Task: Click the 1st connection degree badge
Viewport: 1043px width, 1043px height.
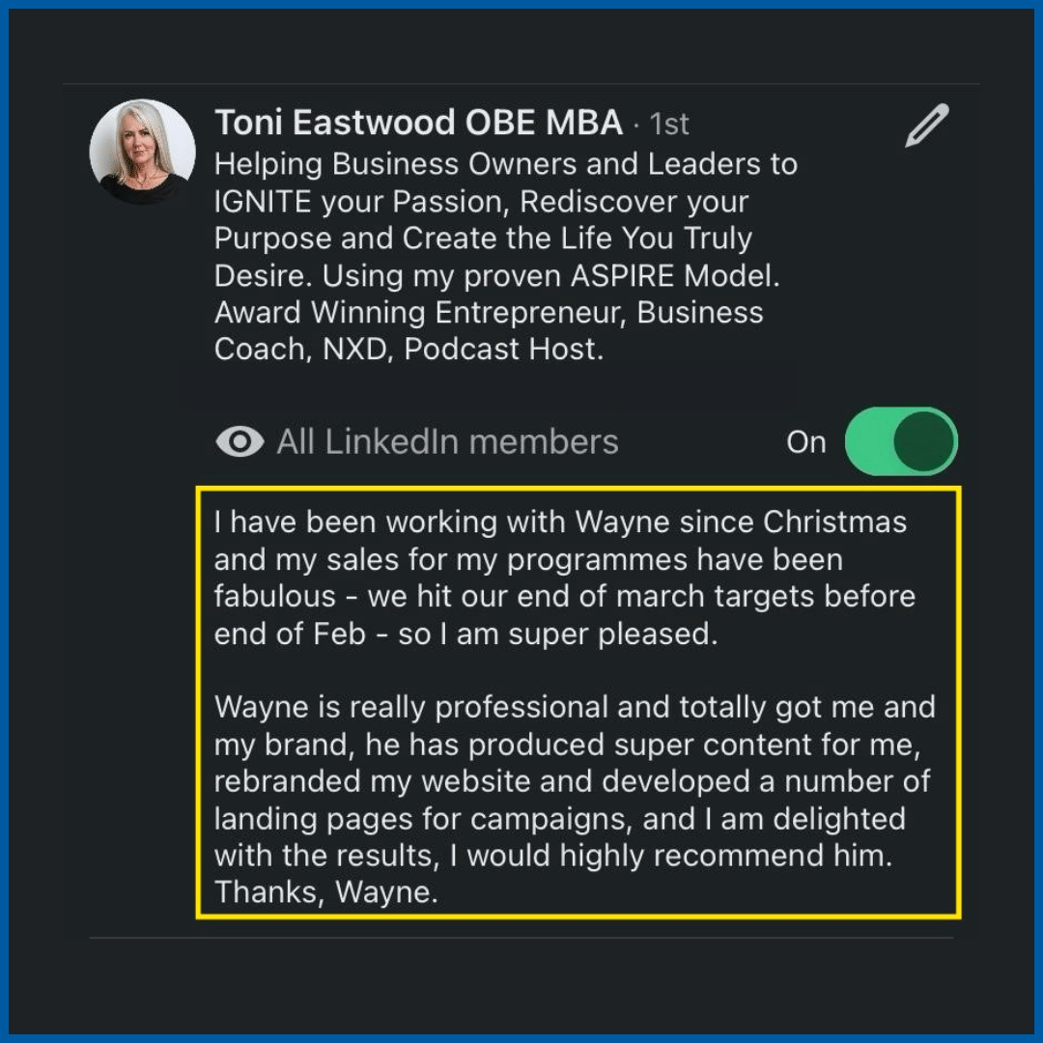Action: pos(668,125)
